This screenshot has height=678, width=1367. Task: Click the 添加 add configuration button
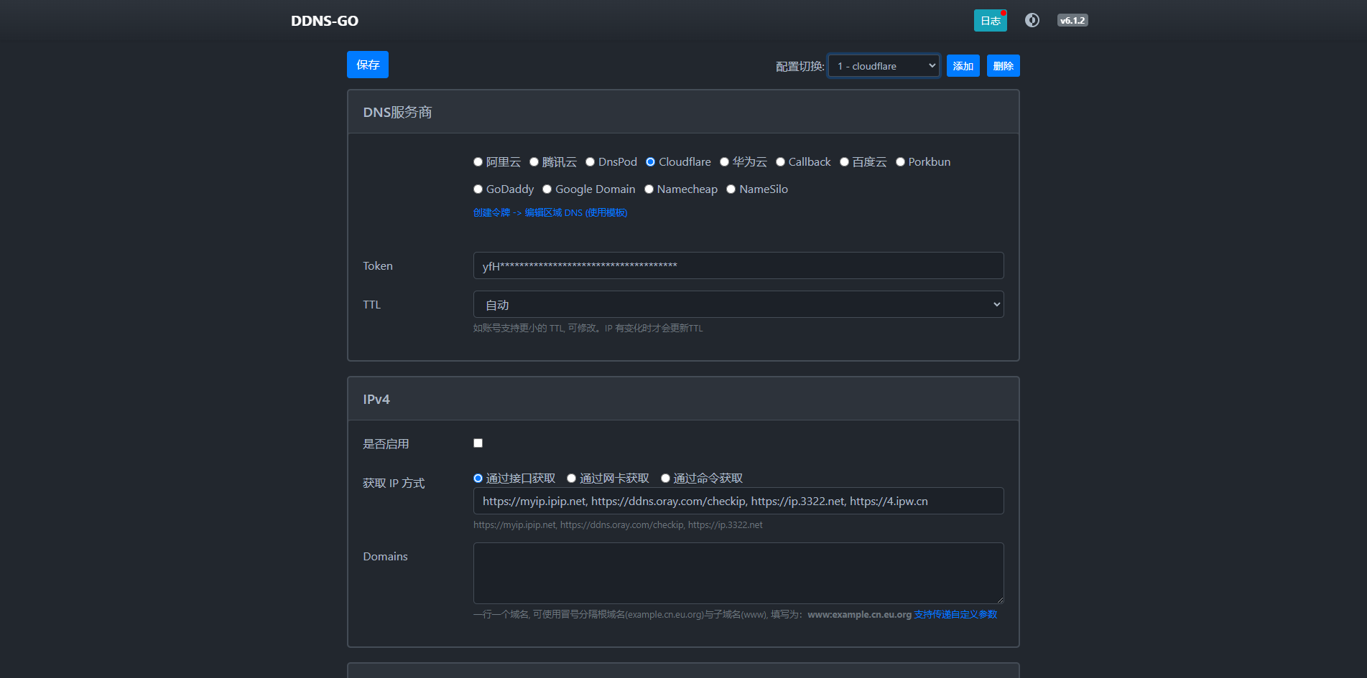(x=963, y=66)
